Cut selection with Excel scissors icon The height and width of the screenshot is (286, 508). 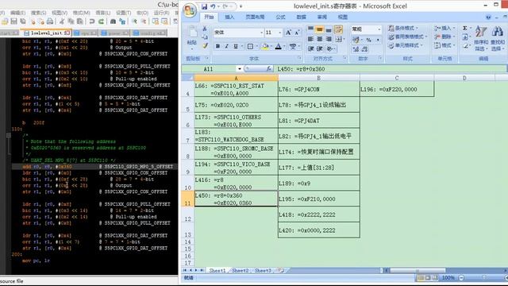(205, 29)
